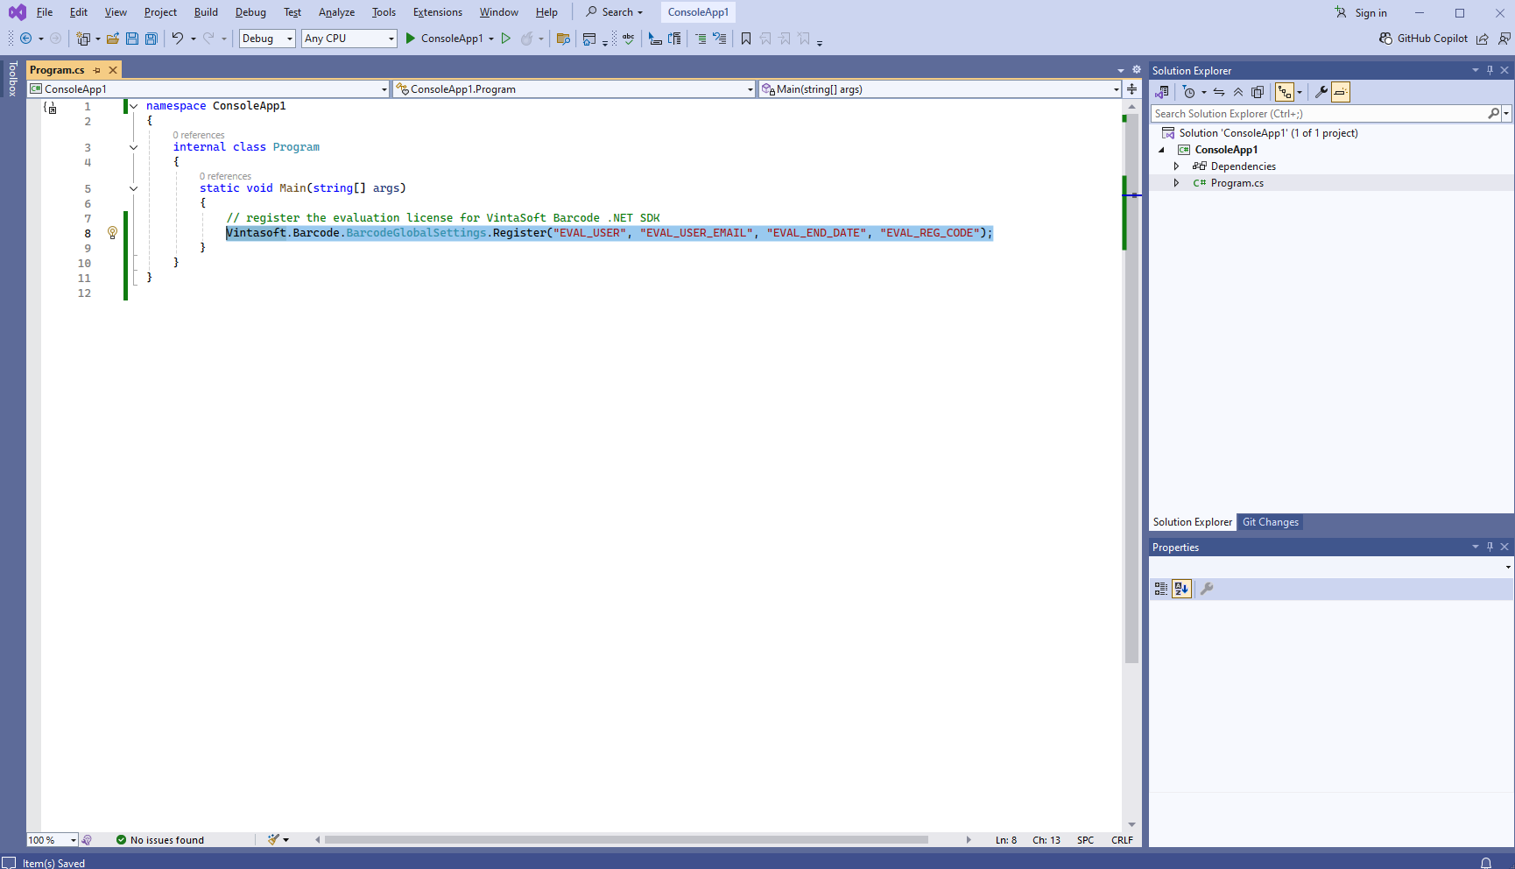Image resolution: width=1515 pixels, height=869 pixels.
Task: Click the Search Solution Explorer input field
Action: point(1317,114)
